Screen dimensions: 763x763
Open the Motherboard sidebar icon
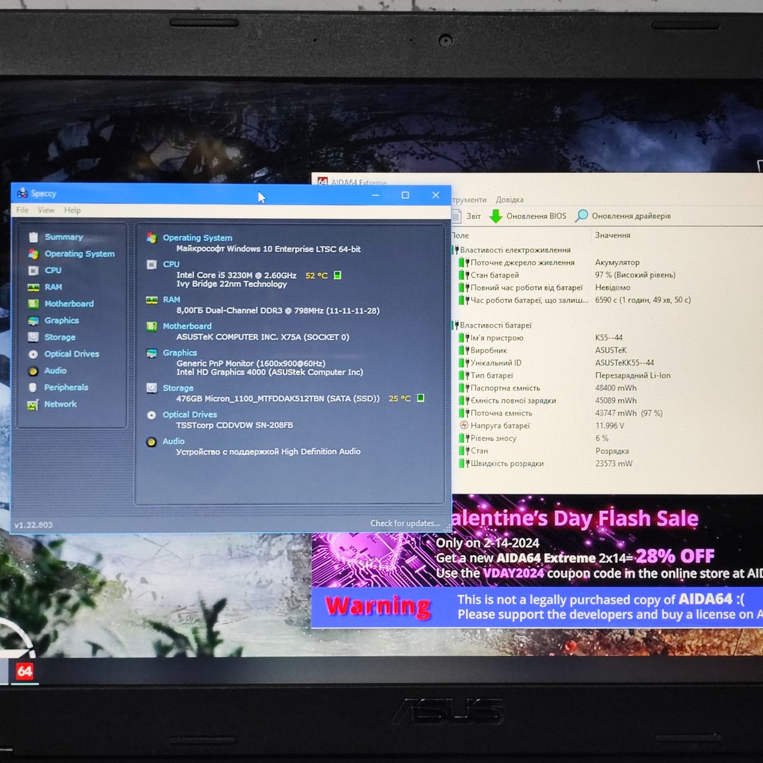pyautogui.click(x=33, y=304)
